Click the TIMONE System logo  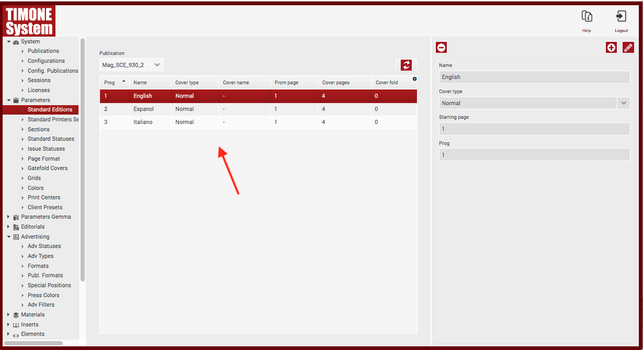tap(29, 21)
